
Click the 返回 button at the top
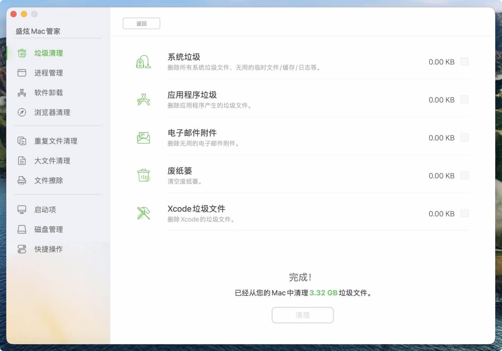pos(141,23)
